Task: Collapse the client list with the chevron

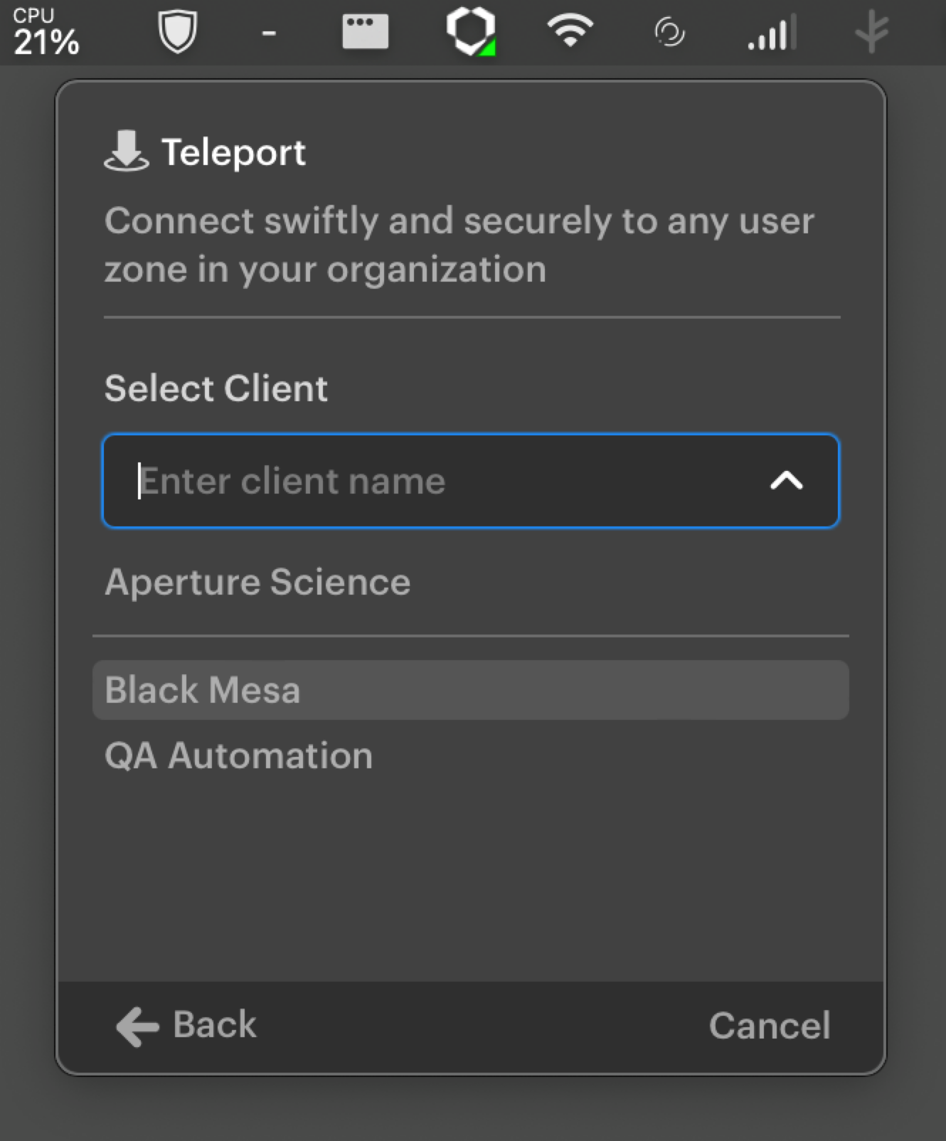Action: pos(787,482)
